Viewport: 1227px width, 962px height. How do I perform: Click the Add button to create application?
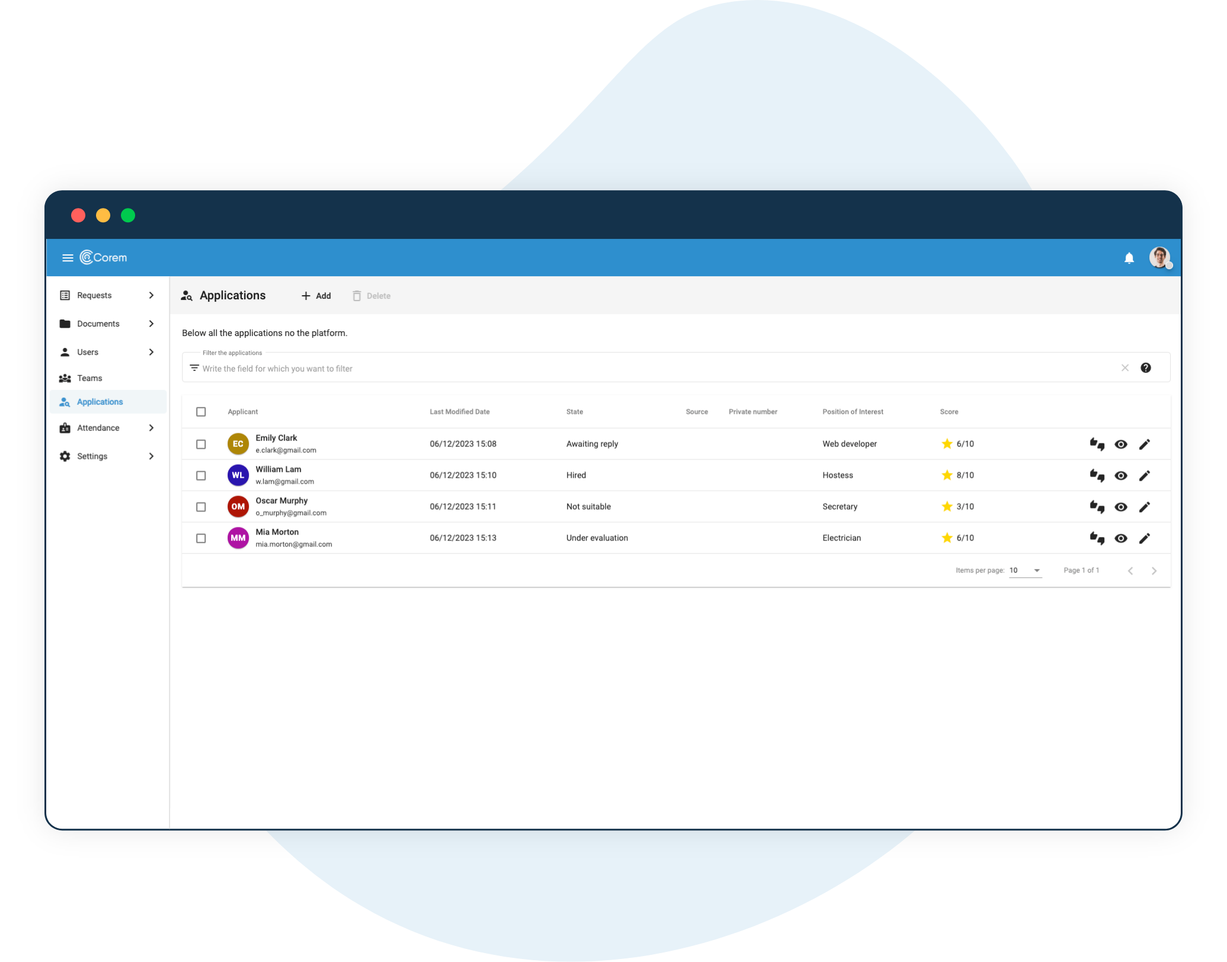[x=316, y=296]
